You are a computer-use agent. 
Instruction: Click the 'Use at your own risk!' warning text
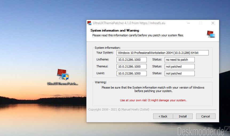click(x=153, y=100)
